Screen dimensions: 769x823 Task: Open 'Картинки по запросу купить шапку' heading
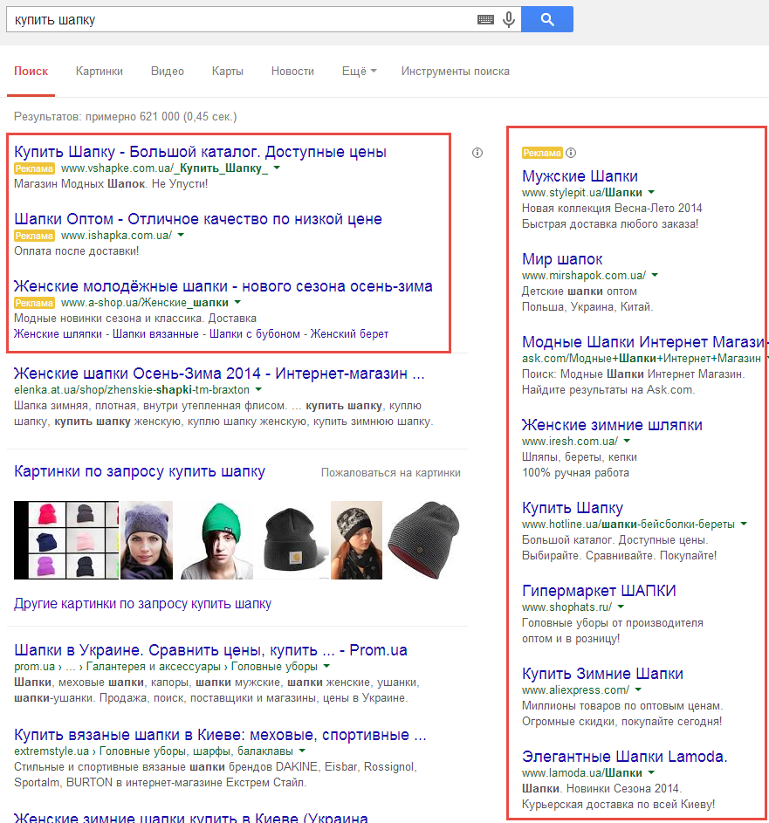[140, 471]
